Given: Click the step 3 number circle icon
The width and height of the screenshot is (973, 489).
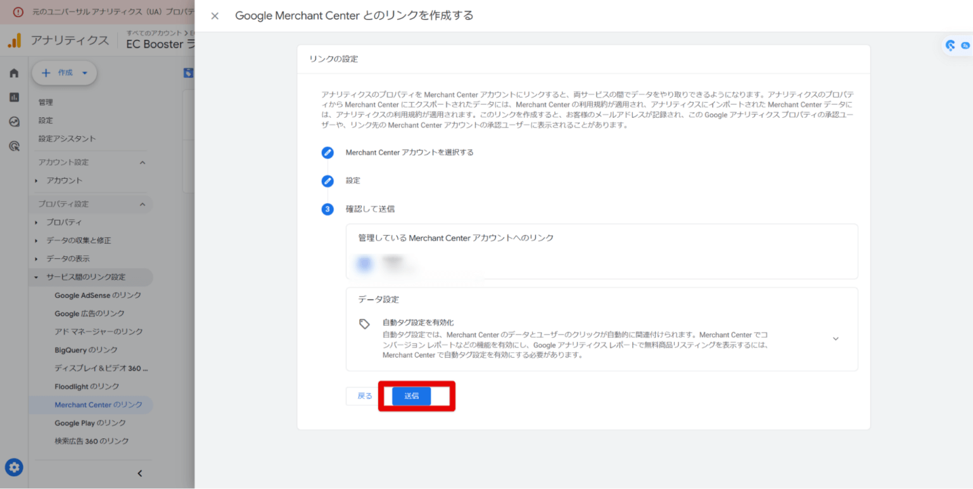Looking at the screenshot, I should pyautogui.click(x=328, y=209).
